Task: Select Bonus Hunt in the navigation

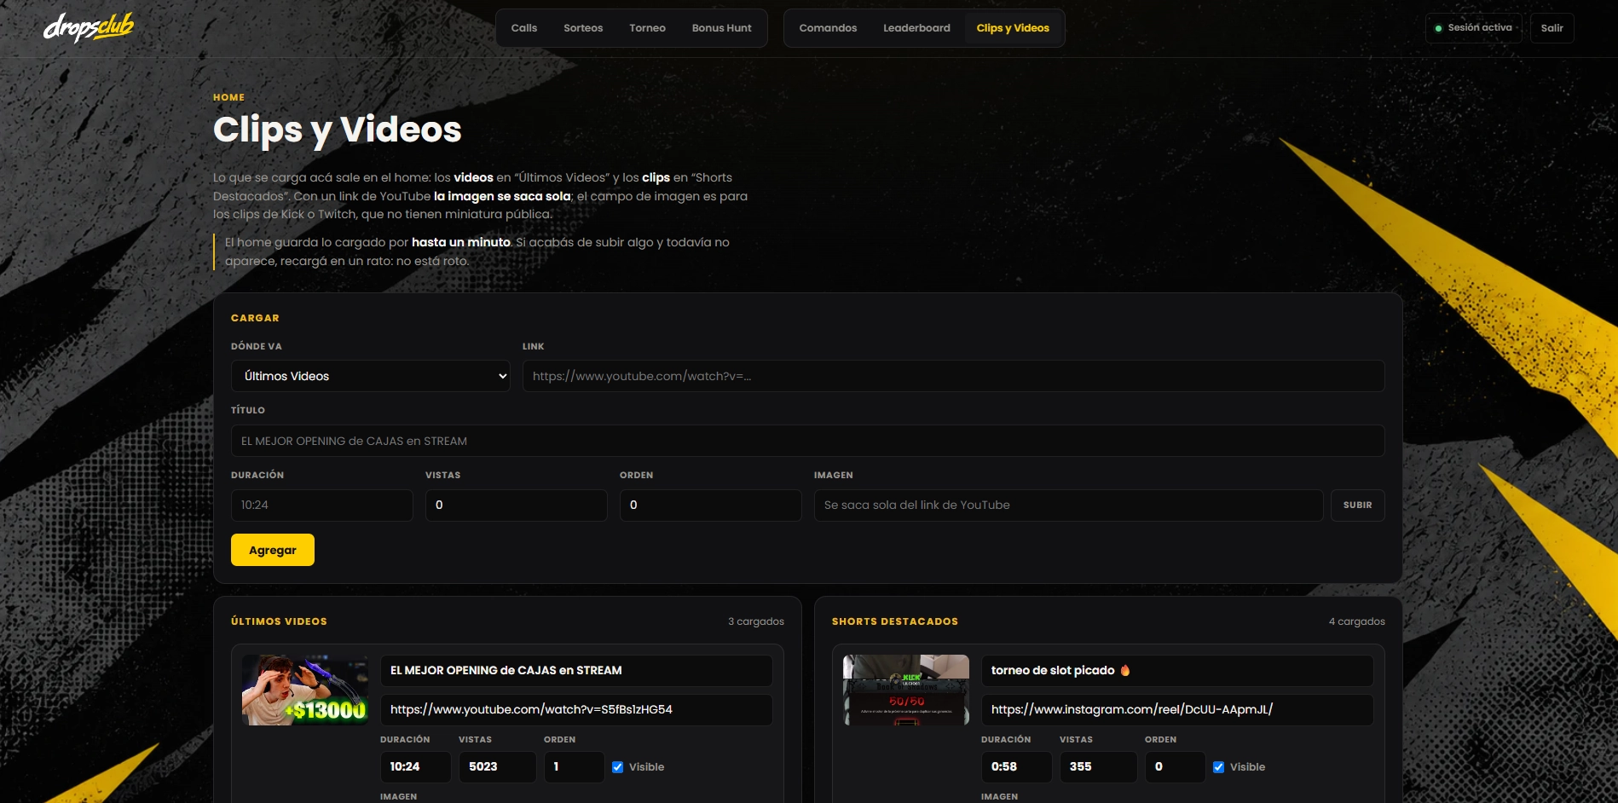Action: pos(721,28)
